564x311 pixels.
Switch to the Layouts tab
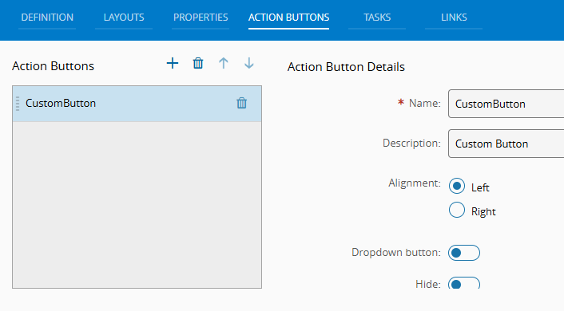pos(124,18)
